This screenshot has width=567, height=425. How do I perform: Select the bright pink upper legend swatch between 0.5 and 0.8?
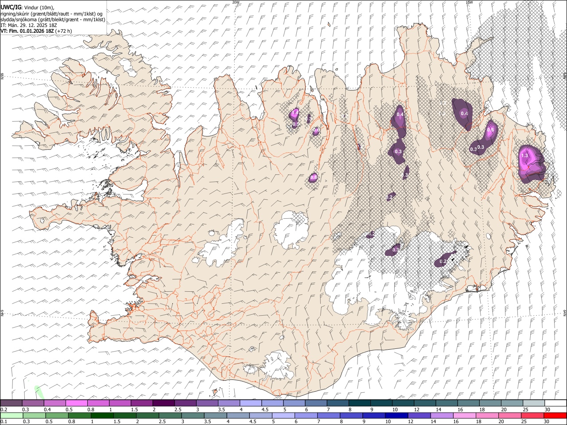coord(77,403)
